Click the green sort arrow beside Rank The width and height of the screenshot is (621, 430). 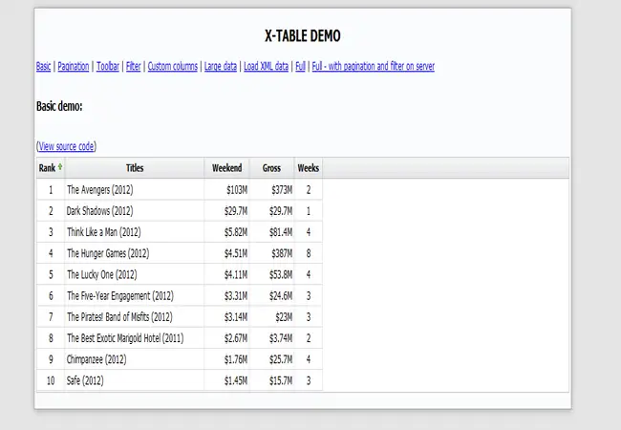pos(60,166)
